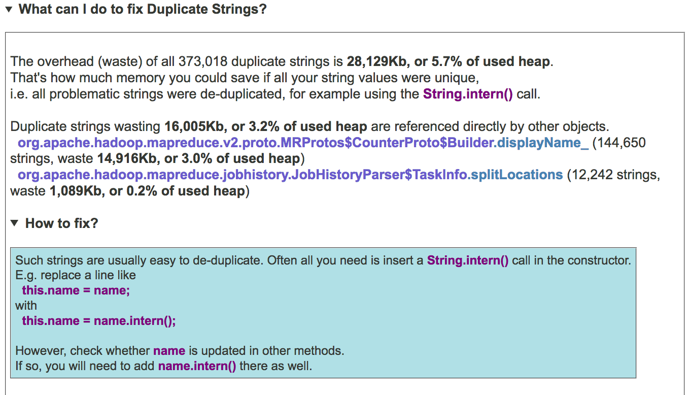This screenshot has width=689, height=395.
Task: Click the 'What can I do to fix Duplicate Strings?' heading
Action: coord(142,9)
